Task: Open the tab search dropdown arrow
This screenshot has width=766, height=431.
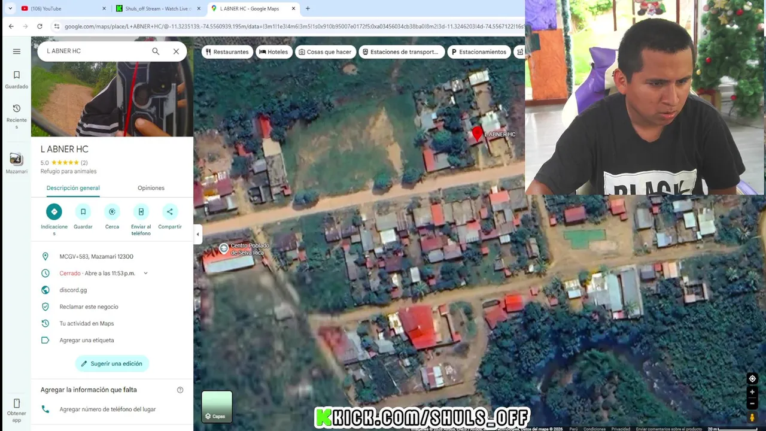Action: point(10,8)
